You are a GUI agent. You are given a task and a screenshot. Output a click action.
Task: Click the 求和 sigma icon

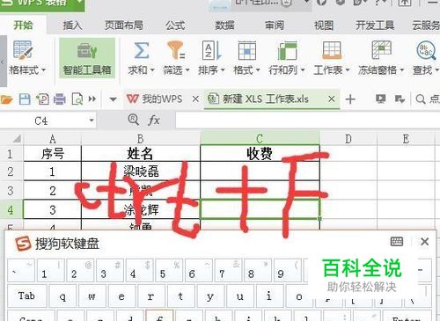[142, 50]
